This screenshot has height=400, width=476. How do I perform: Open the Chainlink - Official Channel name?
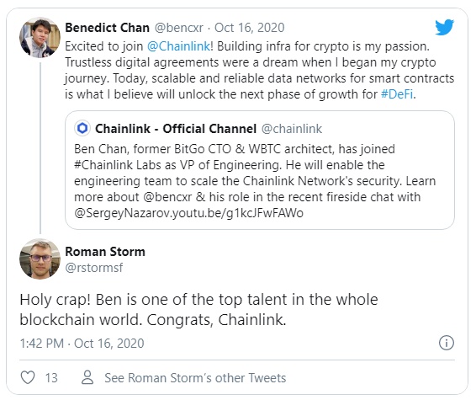[x=176, y=129]
